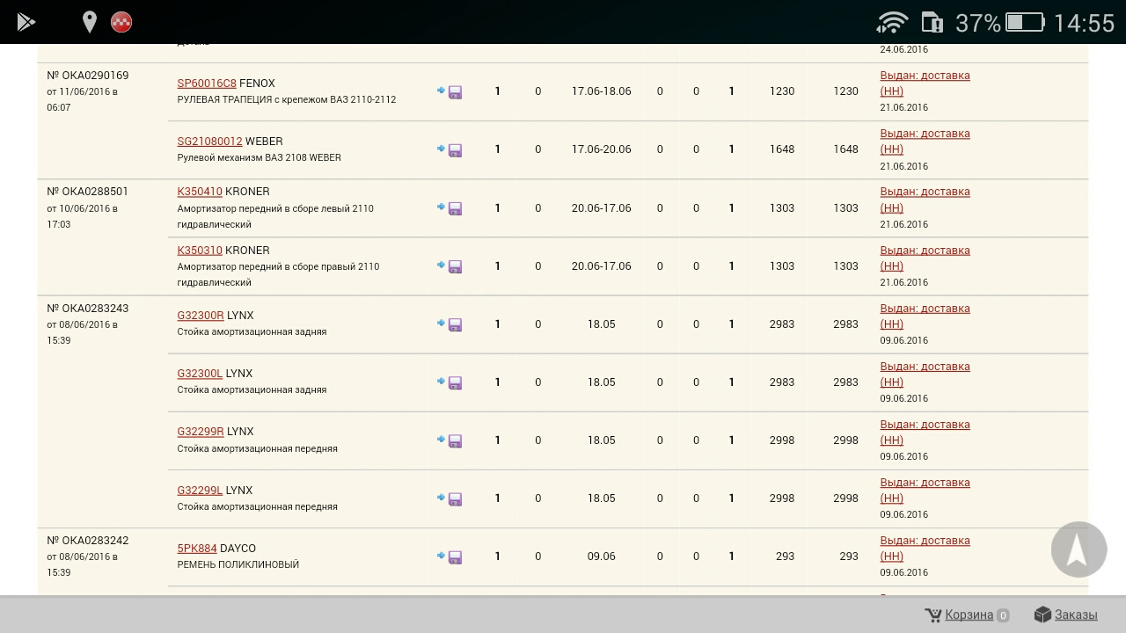
Task: Open the Корзина cart link
Action: coord(969,615)
